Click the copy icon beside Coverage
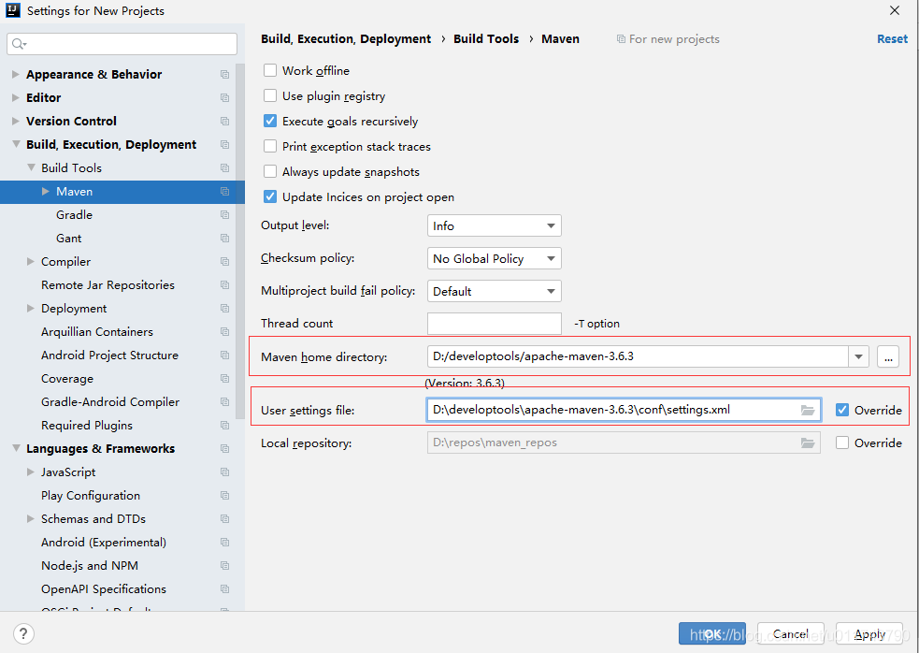This screenshot has width=919, height=653. point(224,379)
